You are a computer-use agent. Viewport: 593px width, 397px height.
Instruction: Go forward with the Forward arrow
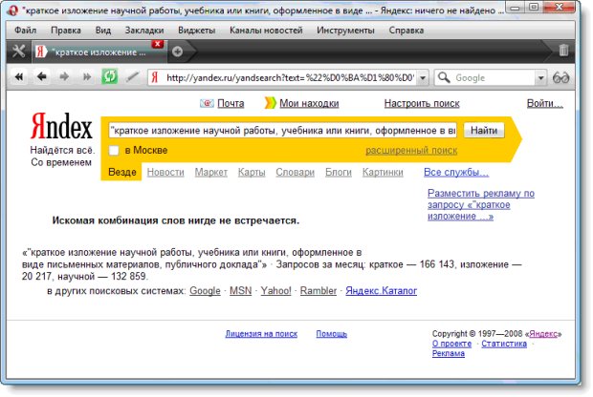click(x=64, y=77)
